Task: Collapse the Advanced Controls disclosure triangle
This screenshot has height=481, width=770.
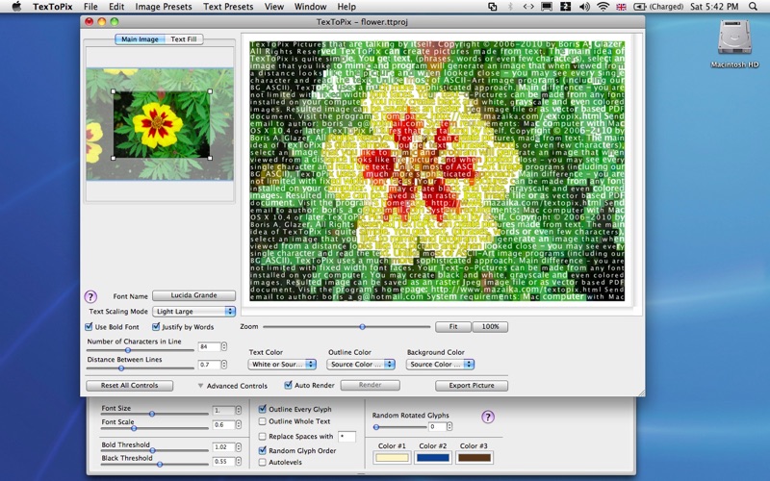Action: click(x=200, y=386)
